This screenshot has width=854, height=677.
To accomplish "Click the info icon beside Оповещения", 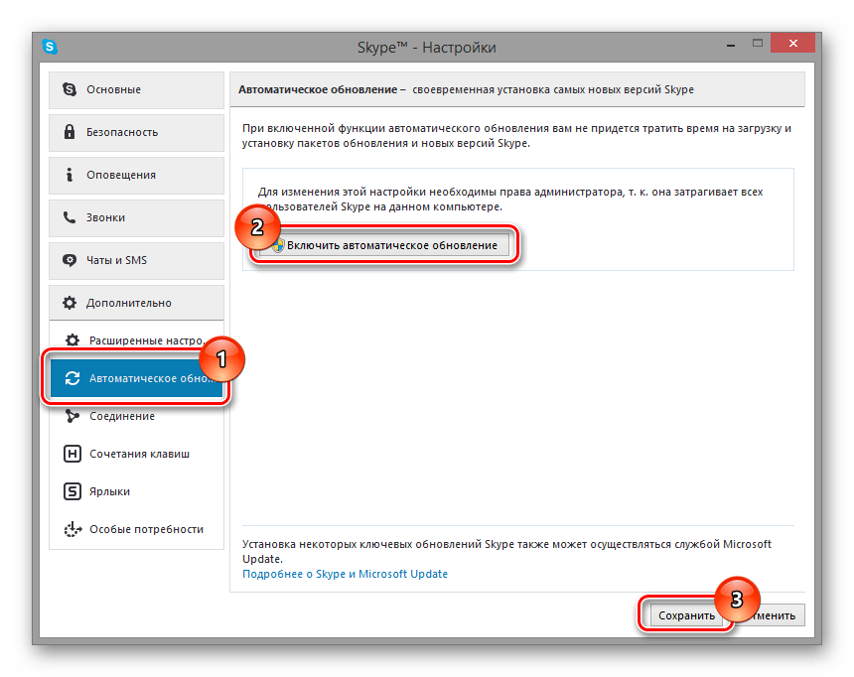I will tap(70, 175).
